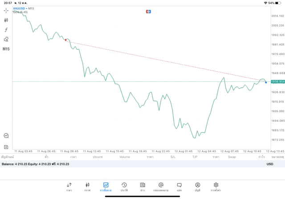Open the กล่องจดหมาย mailbox tab
The image size is (285, 199).
[161, 187]
